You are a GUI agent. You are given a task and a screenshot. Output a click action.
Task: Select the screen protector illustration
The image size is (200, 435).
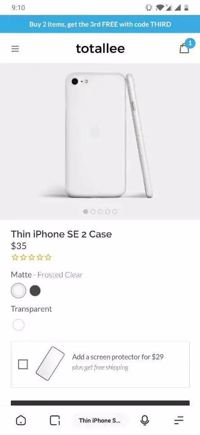[x=50, y=363]
